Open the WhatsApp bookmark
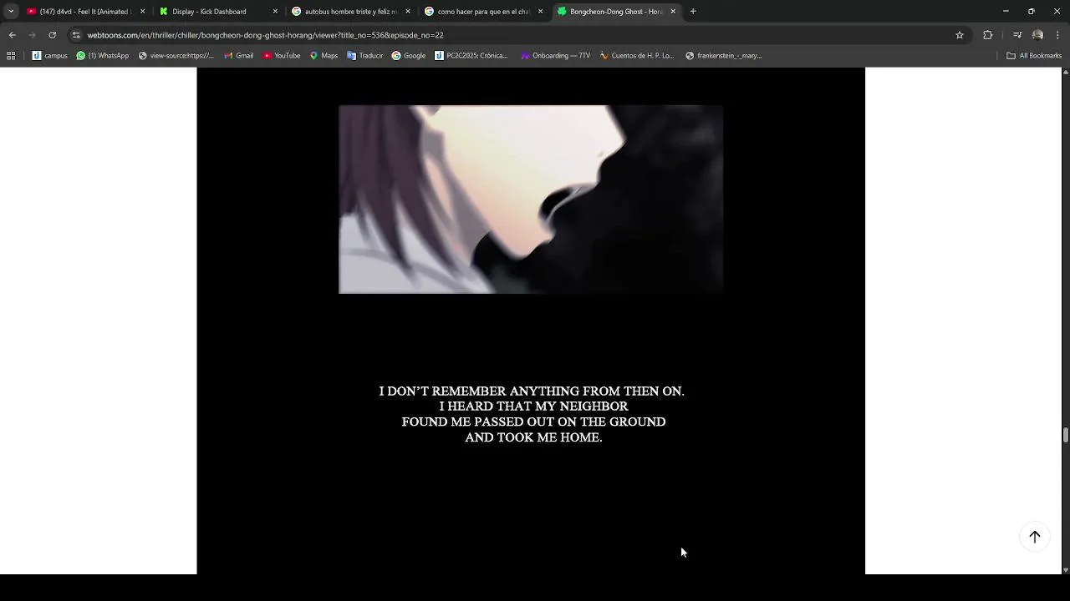Screen dimensions: 1070x601 click(x=103, y=56)
